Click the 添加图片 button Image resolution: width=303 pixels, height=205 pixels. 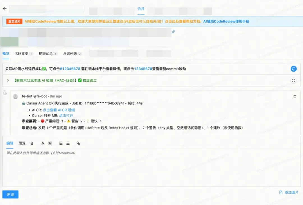point(289,192)
